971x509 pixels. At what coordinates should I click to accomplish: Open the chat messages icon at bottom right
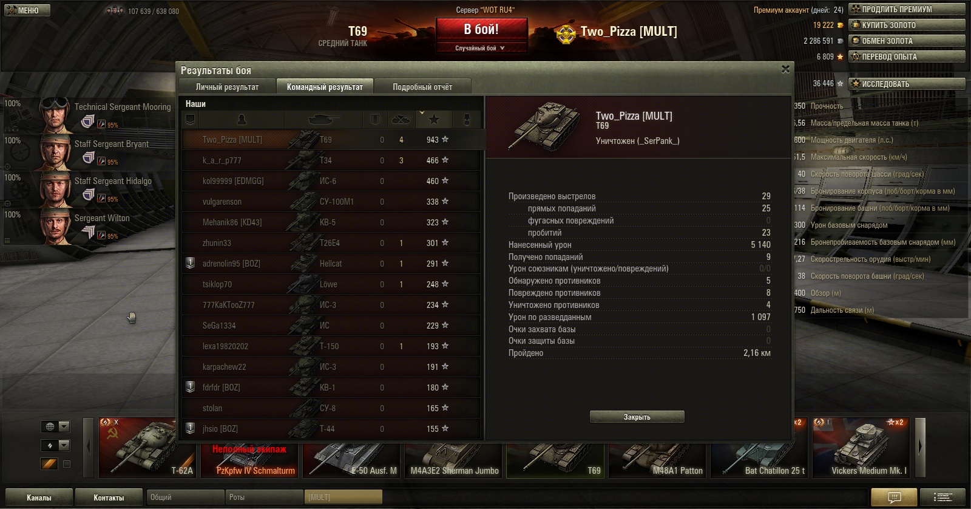click(894, 497)
